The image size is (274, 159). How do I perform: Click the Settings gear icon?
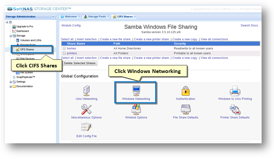coord(14,82)
